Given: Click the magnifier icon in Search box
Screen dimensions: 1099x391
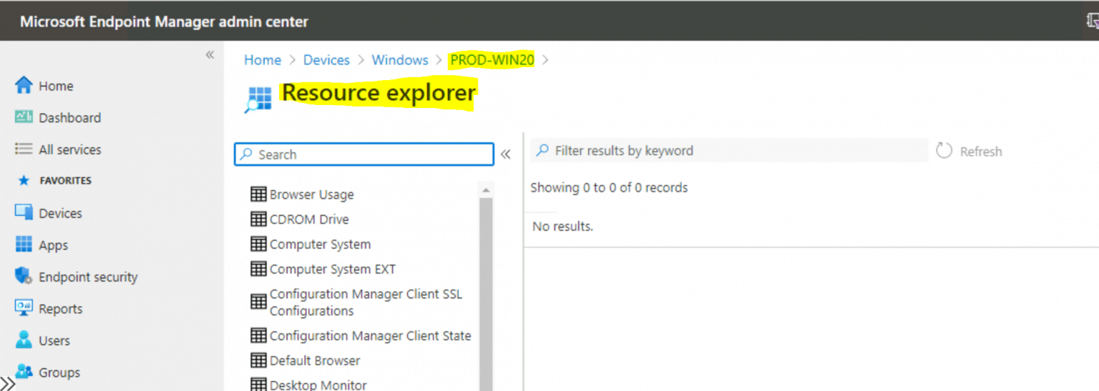Looking at the screenshot, I should (246, 154).
